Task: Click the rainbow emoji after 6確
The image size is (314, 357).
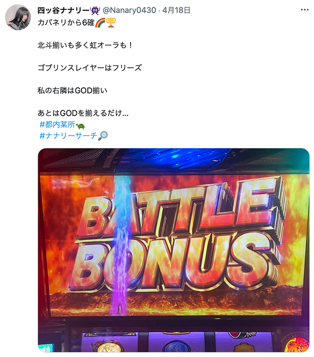Action: 100,23
